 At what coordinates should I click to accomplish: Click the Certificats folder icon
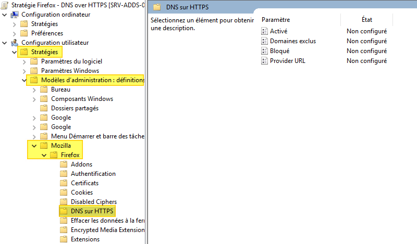[64, 183]
